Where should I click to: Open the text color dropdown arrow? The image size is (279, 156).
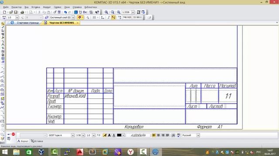pyautogui.click(x=123, y=135)
